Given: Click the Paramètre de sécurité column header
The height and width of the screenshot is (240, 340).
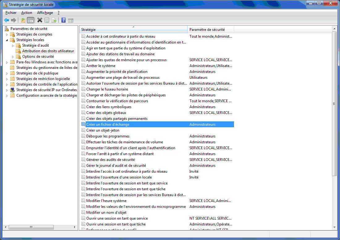Looking at the screenshot, I should pos(210,30).
